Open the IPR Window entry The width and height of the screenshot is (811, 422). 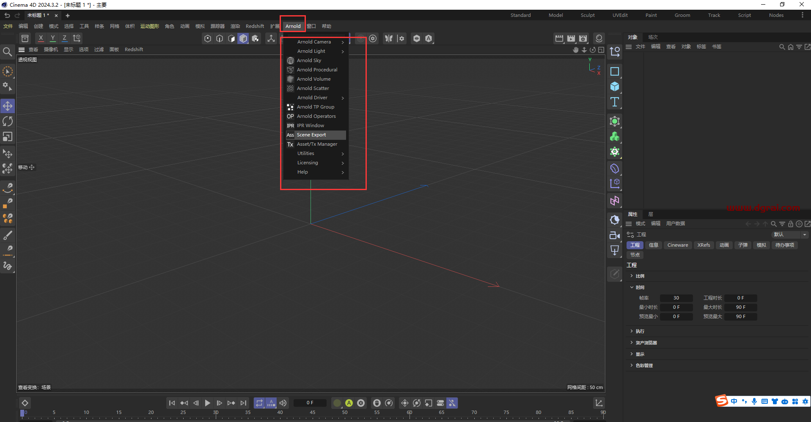pyautogui.click(x=316, y=125)
